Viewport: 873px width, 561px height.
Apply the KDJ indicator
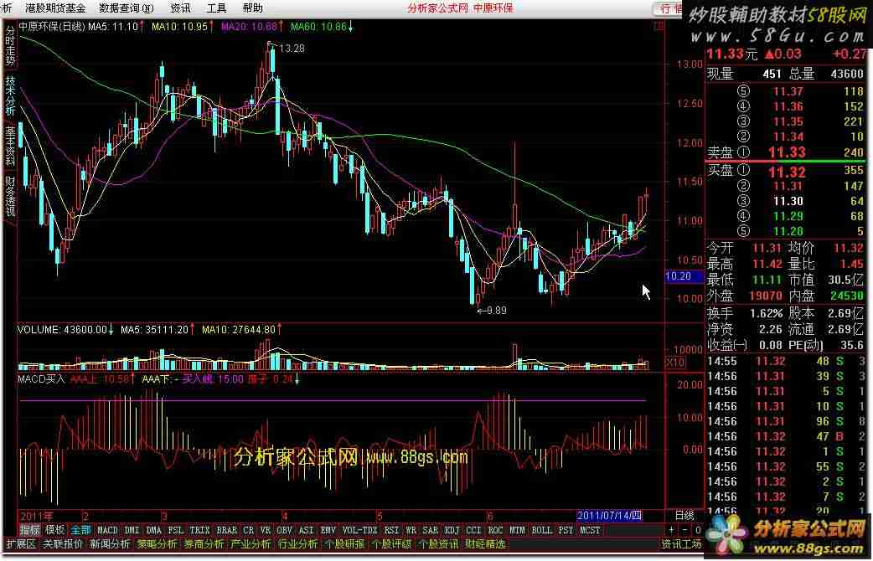point(452,530)
